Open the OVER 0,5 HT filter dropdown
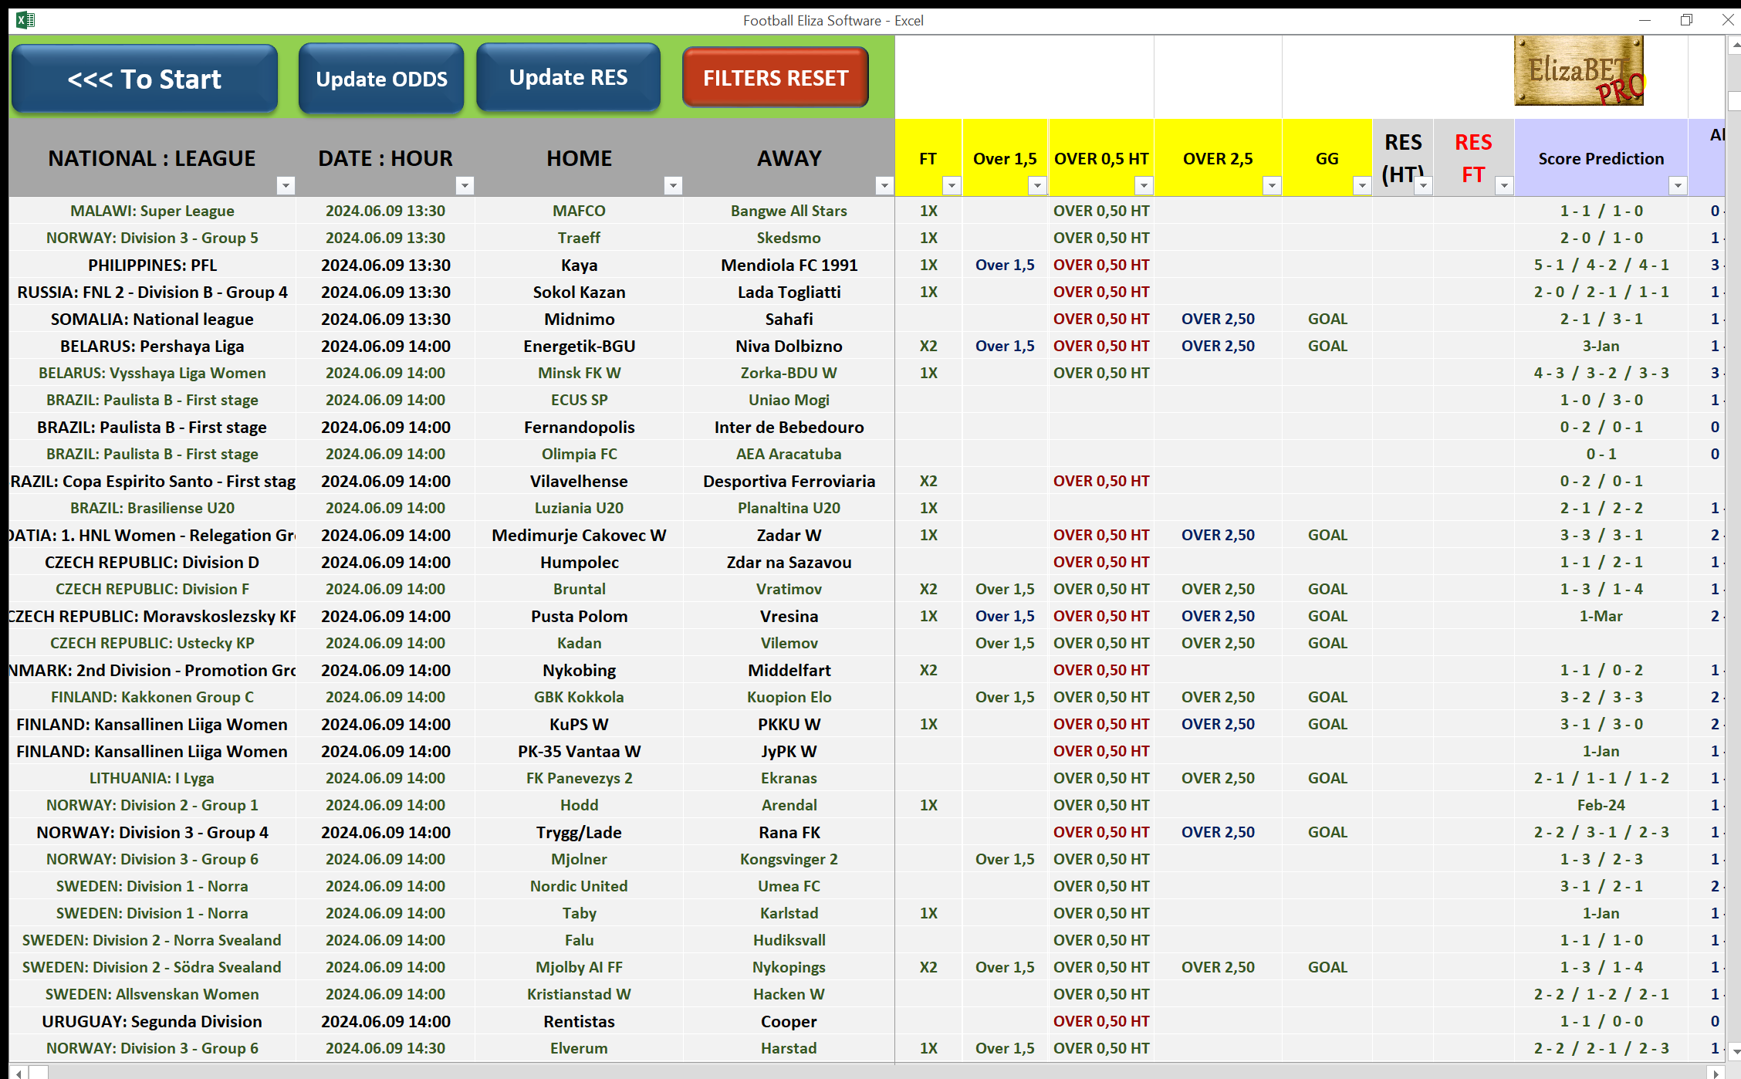 (x=1143, y=185)
